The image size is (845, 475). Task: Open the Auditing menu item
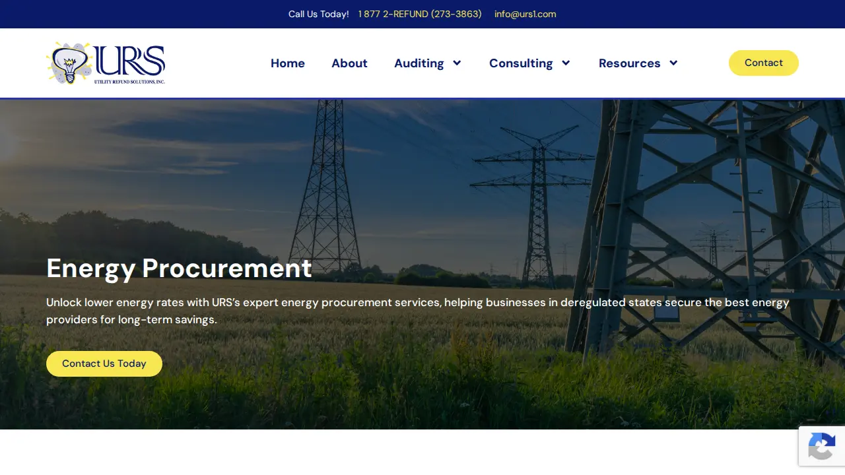tap(419, 63)
